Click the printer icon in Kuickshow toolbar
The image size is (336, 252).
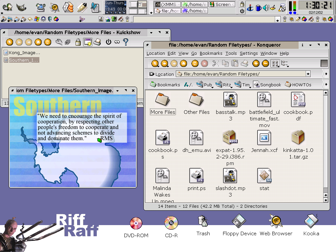click(97, 42)
